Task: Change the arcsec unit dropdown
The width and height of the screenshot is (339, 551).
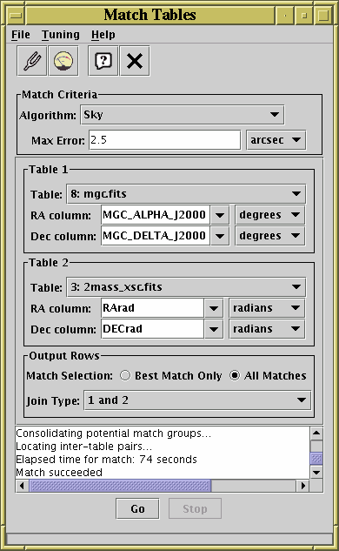Action: pyautogui.click(x=276, y=140)
